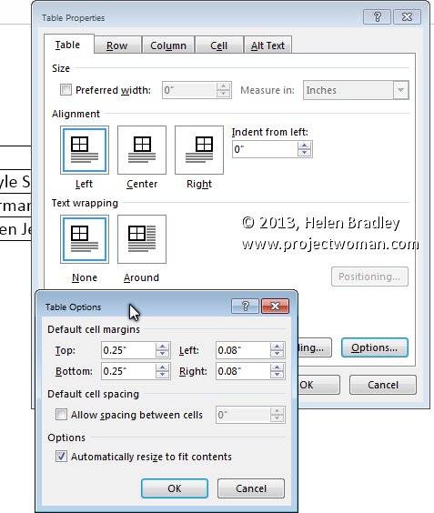
Task: Click the Left margin input field
Action: point(243,350)
